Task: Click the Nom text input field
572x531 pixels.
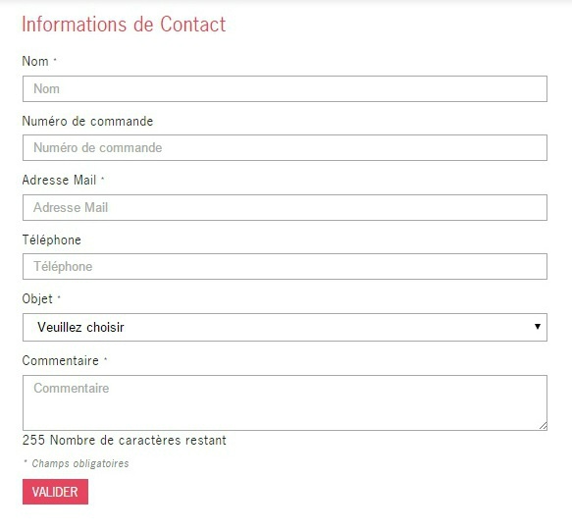Action: point(285,88)
